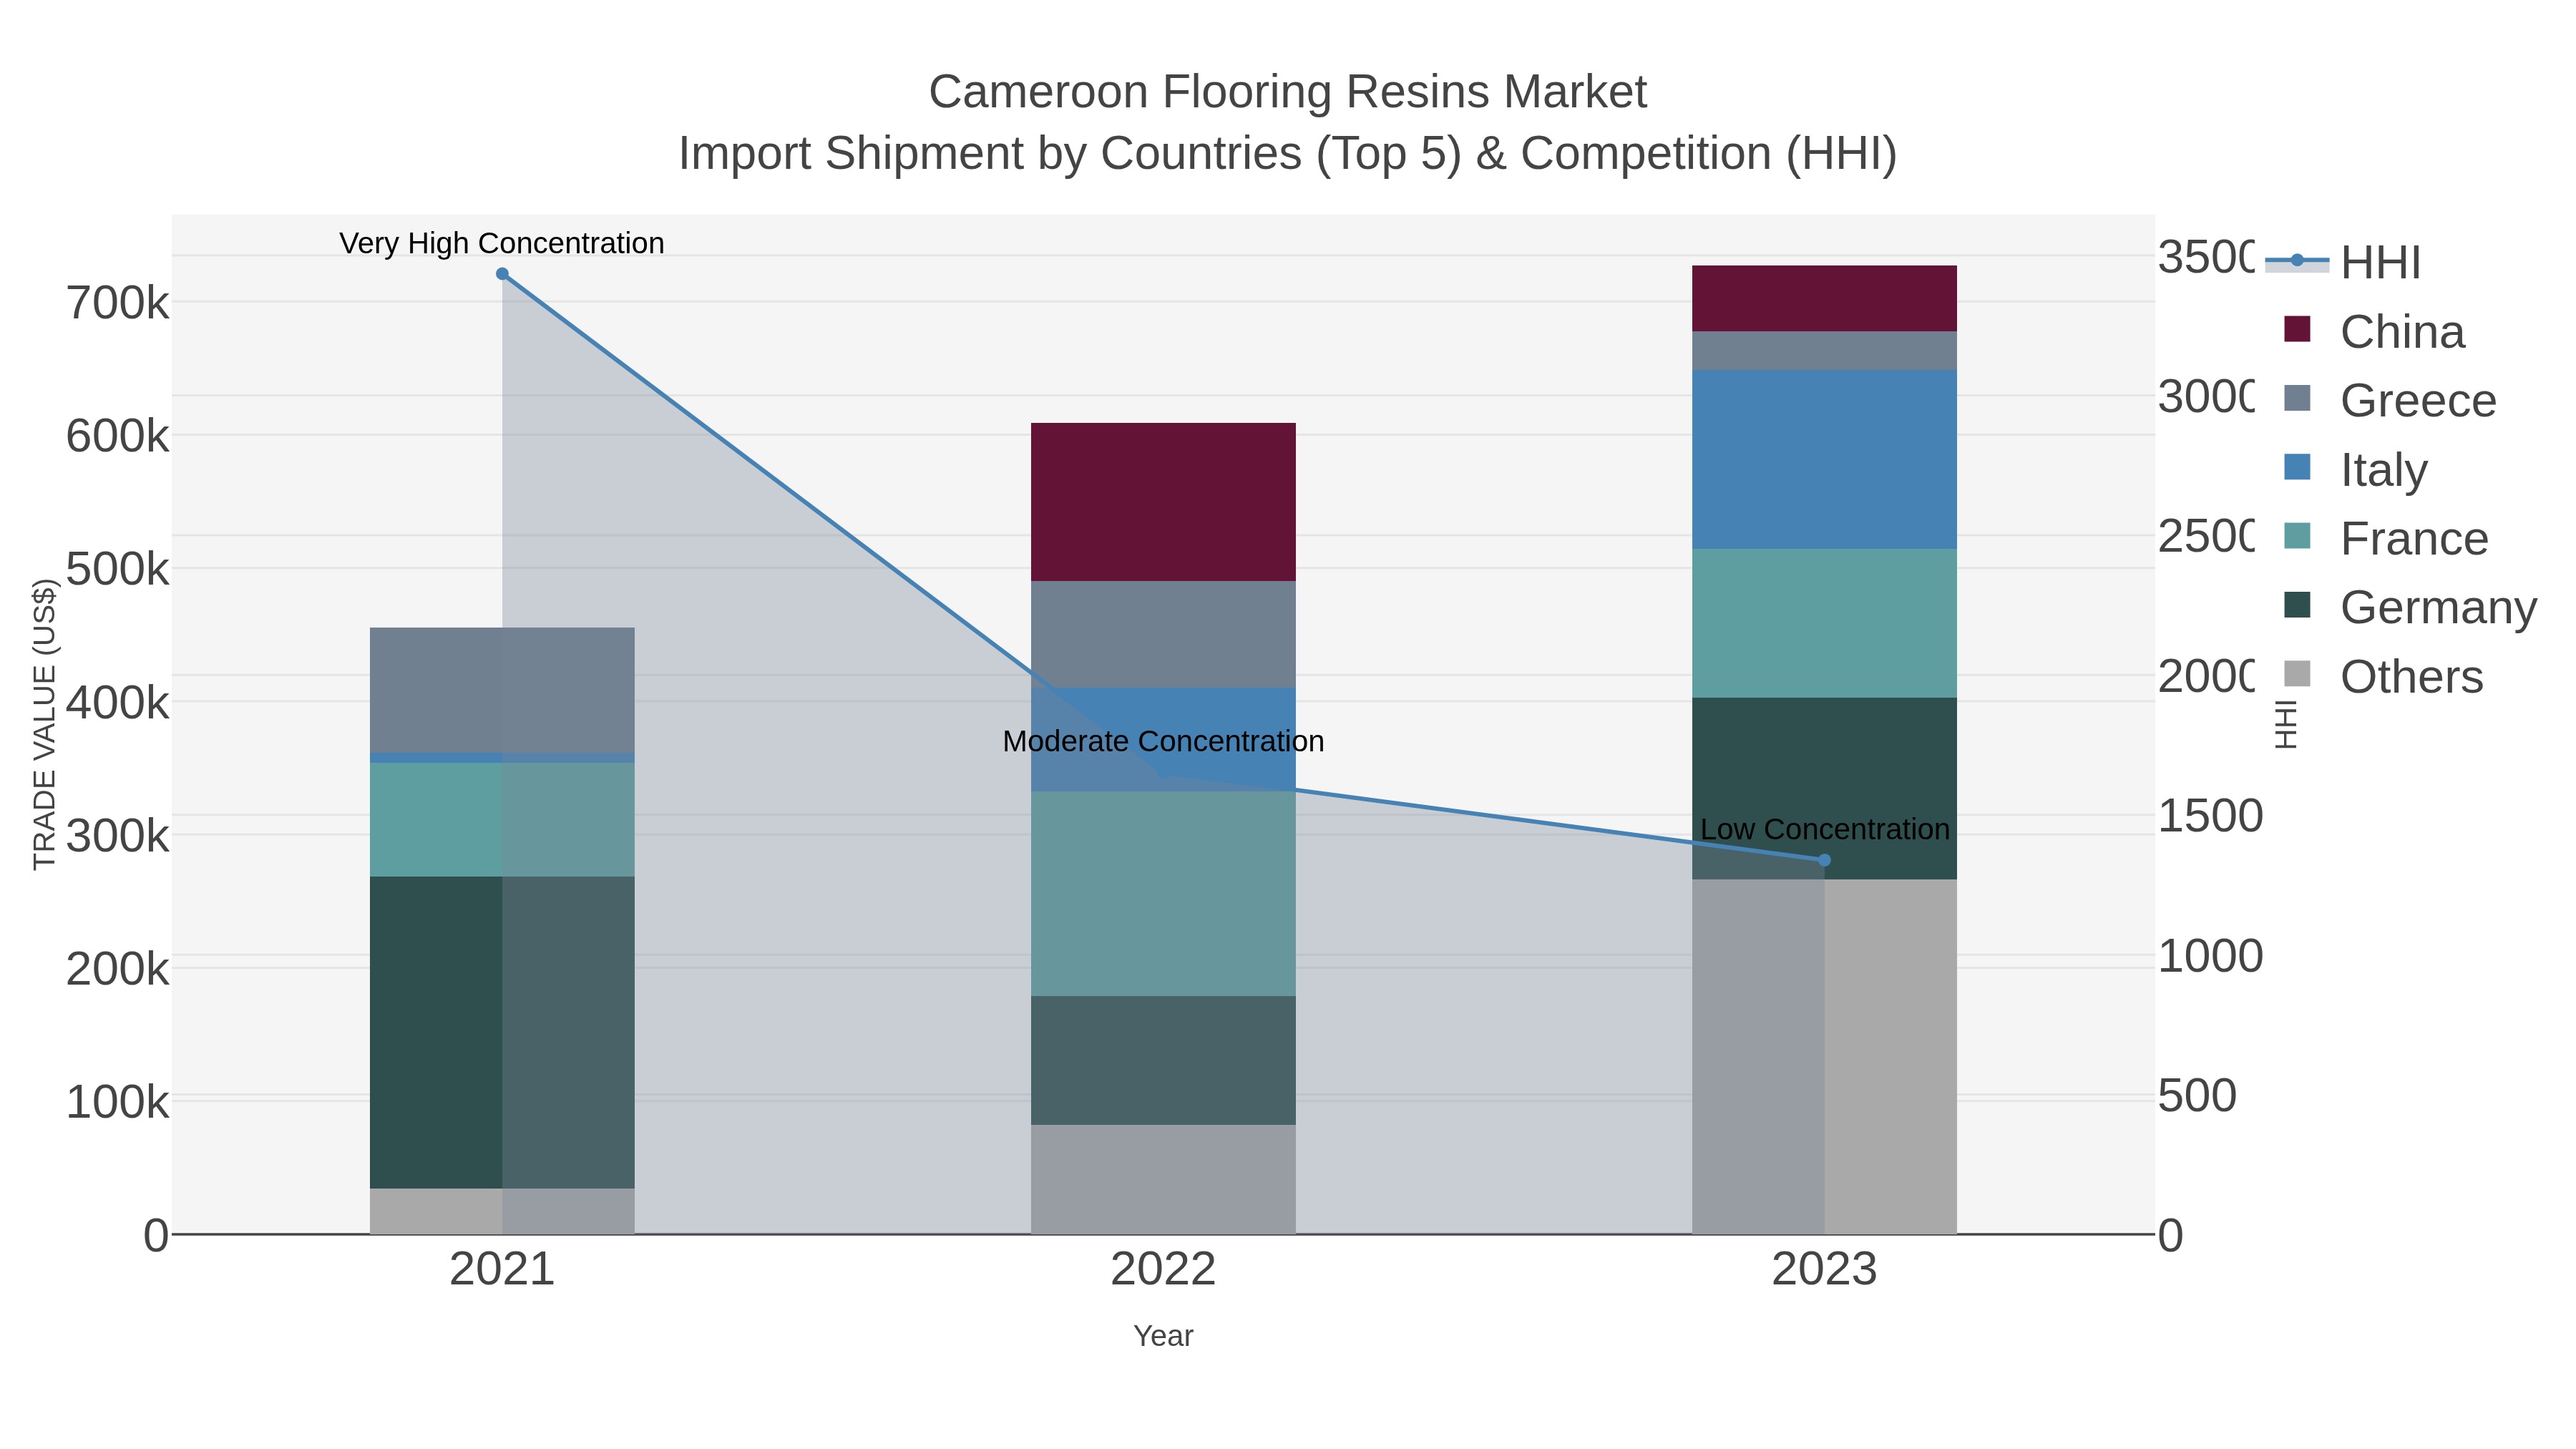Click the 300k y-axis tick label
The image size is (2576, 1449).
pyautogui.click(x=118, y=836)
